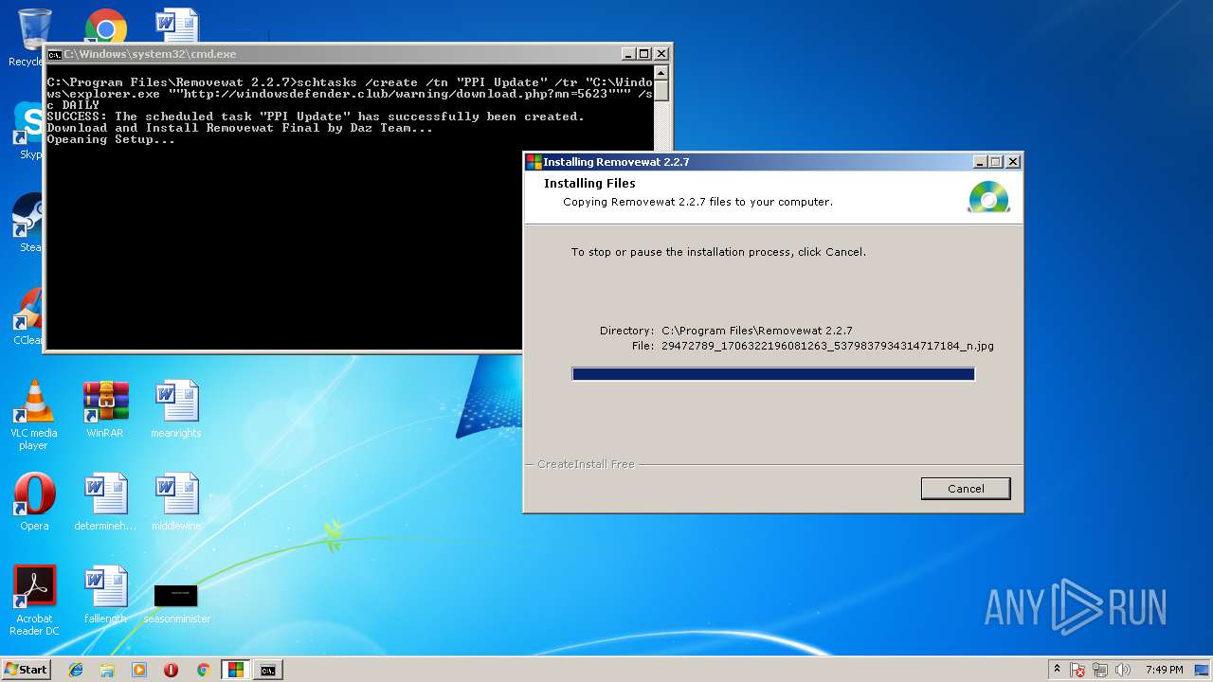
Task: Open Acrobat Reader DC shortcut
Action: tap(34, 601)
